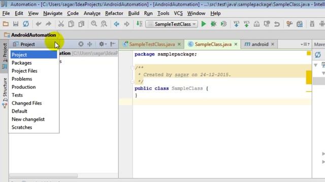
Task: Collapse the top Maven tree node arrow
Action: (316, 65)
